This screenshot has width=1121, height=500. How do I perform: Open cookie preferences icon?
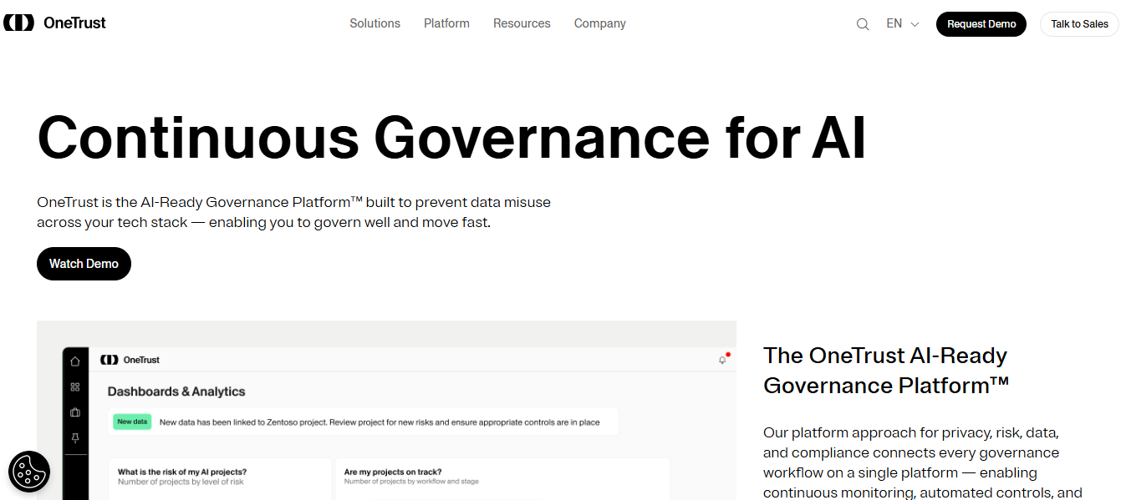pos(29,472)
